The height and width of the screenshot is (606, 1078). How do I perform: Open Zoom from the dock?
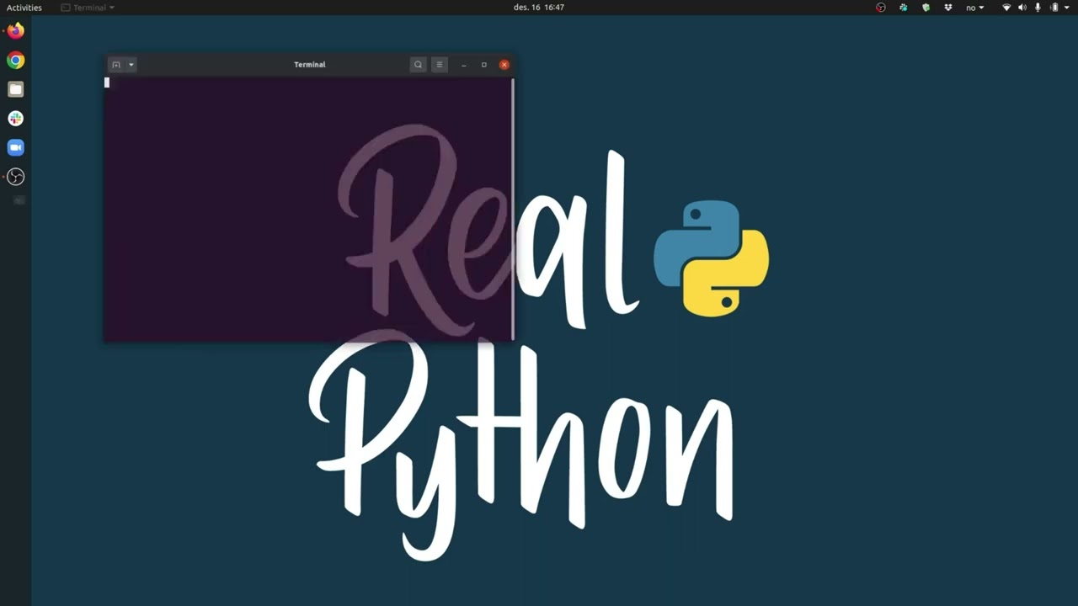click(15, 147)
